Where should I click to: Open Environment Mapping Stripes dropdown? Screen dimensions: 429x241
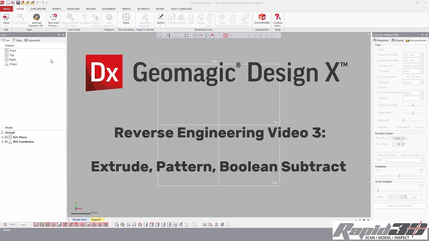[x=413, y=93]
